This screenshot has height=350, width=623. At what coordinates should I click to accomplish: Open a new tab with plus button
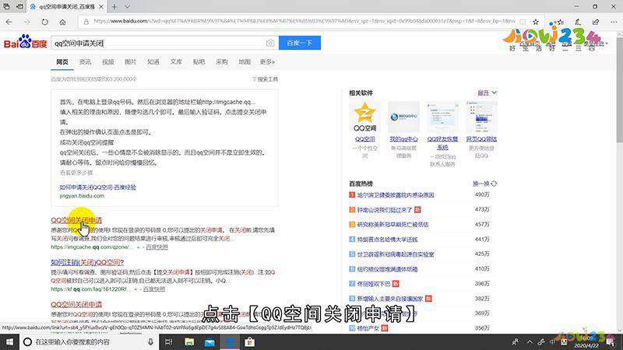(114, 7)
